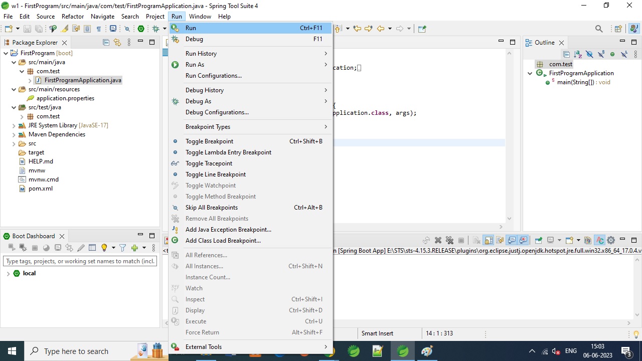Viewport: 642px width, 361px height.
Task: Collapse FirstProgramApplication in Outline
Action: click(530, 73)
